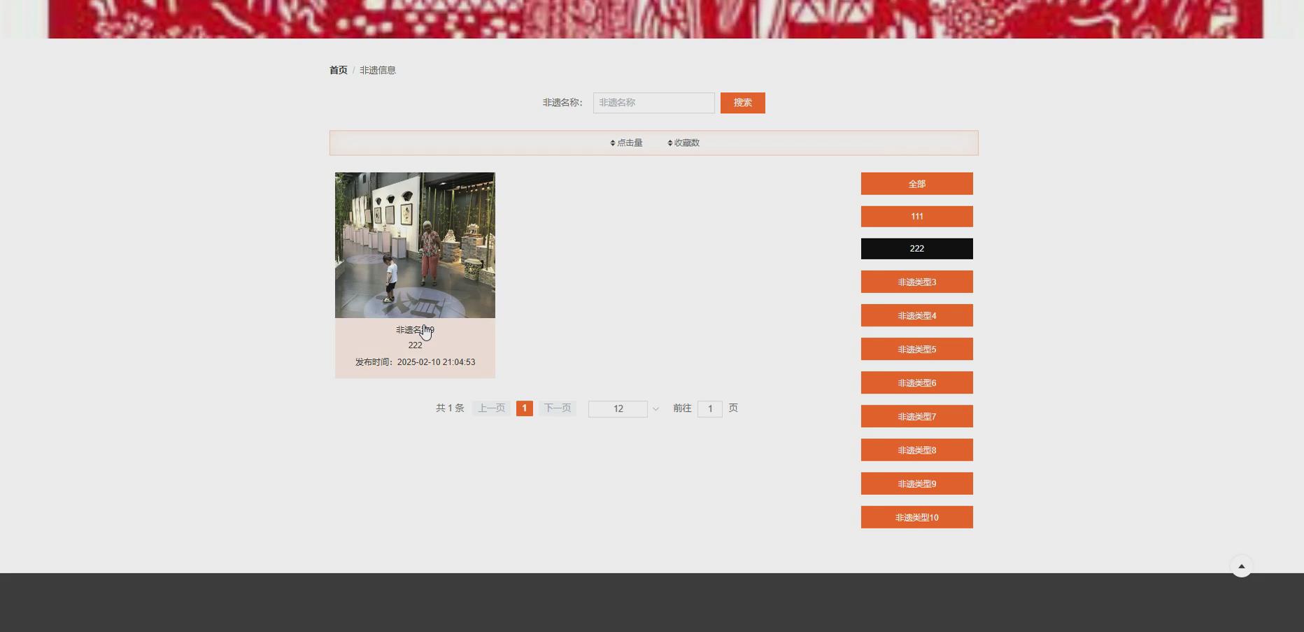Select the black 222 category button
The image size is (1304, 632).
pyautogui.click(x=917, y=249)
